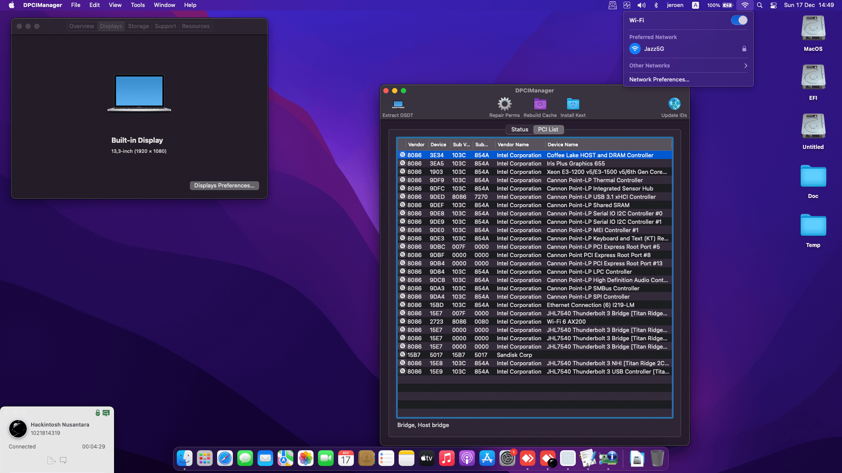The height and width of the screenshot is (473, 842).
Task: Turn off the Wi-Fi toggle
Action: [739, 20]
